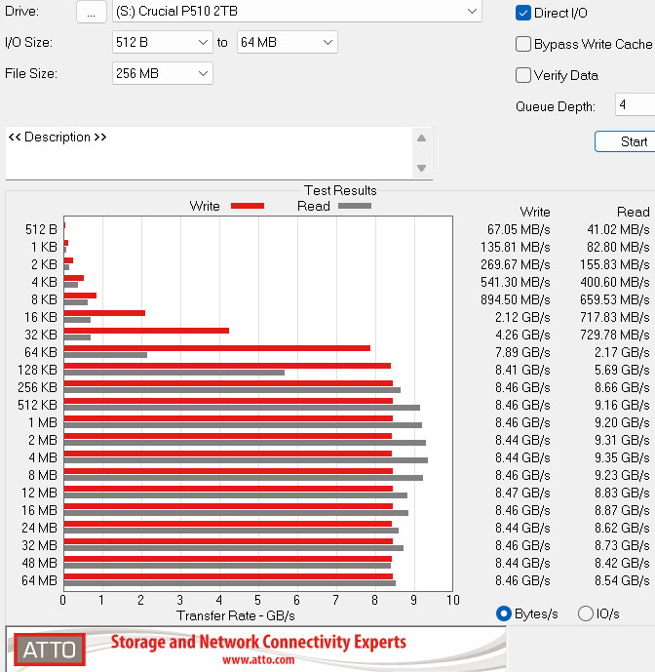Screen dimensions: 655x672
Task: Expand the 512 B minimum I/O size dropdown
Action: pos(163,42)
